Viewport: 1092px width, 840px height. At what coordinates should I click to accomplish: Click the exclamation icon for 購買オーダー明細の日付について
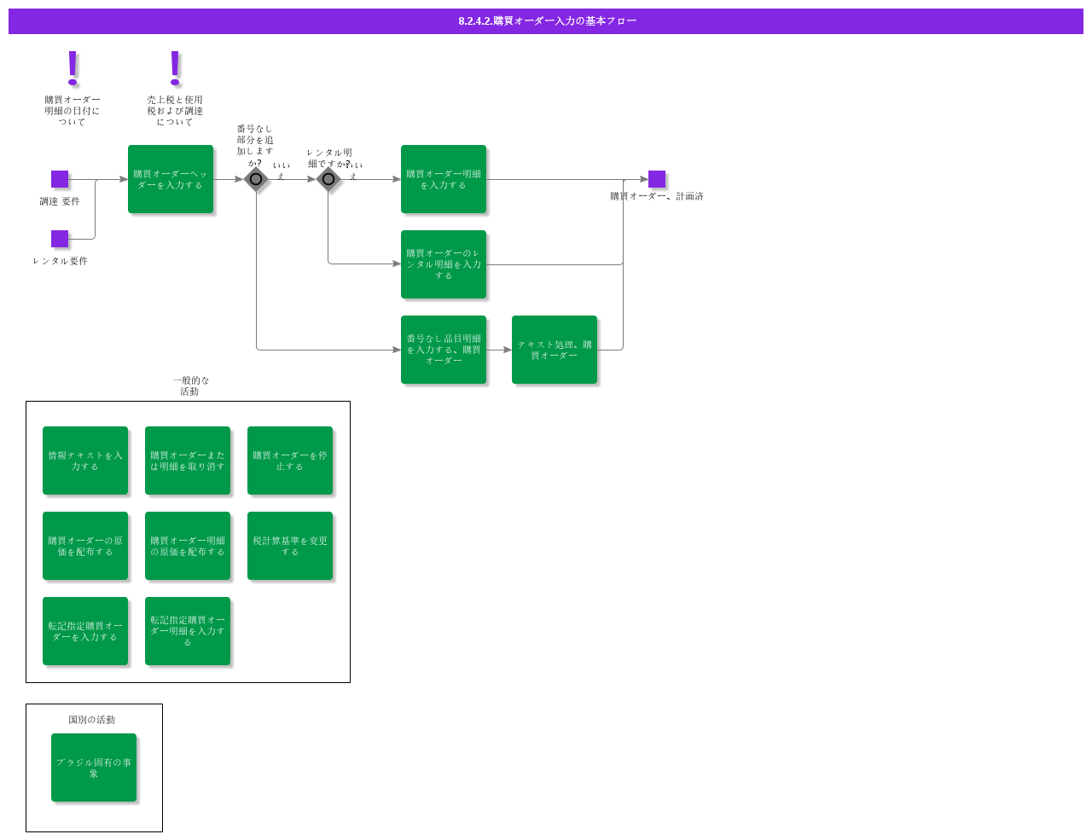click(73, 68)
